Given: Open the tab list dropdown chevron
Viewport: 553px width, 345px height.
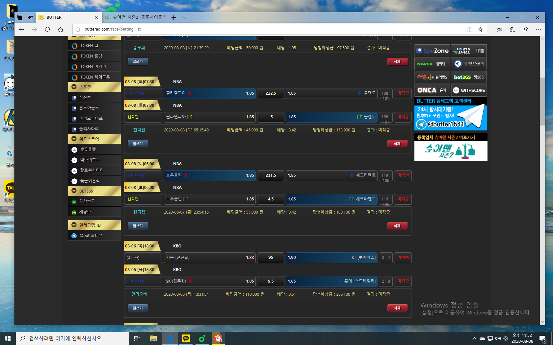Looking at the screenshot, I should coord(184,17).
